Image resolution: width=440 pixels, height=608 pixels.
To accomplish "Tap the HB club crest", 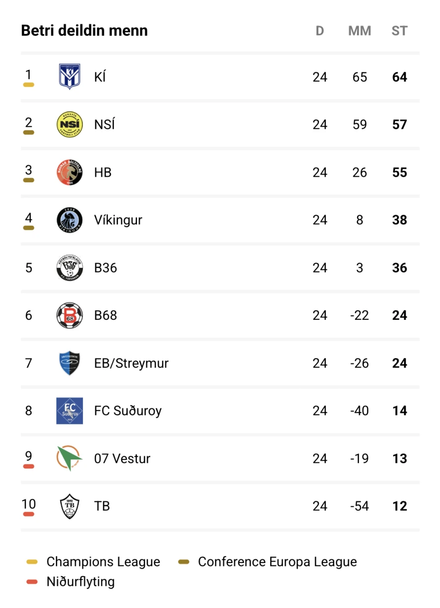I will click(70, 172).
